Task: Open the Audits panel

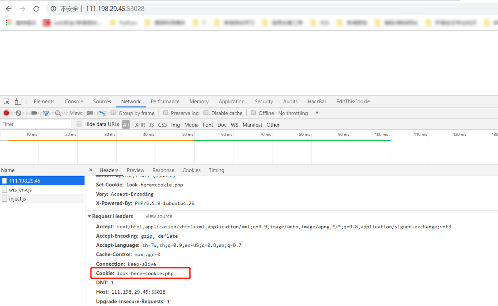Action: [290, 102]
